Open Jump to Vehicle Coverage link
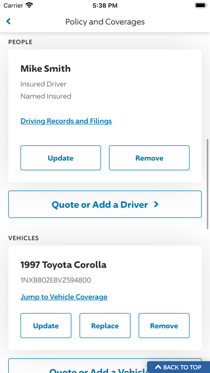The height and width of the screenshot is (373, 210). point(64,297)
